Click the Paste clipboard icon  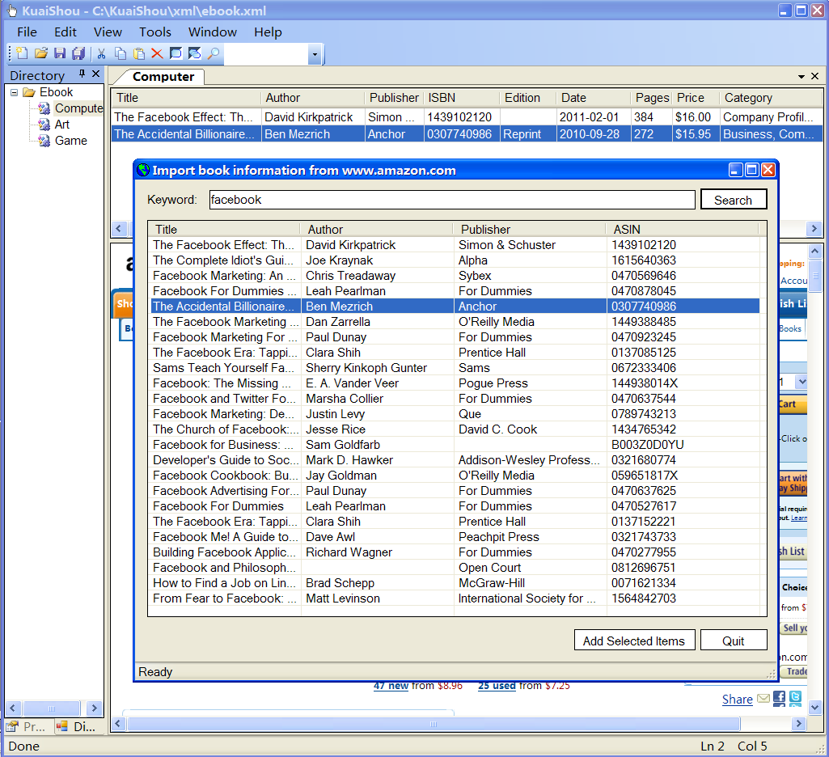pyautogui.click(x=139, y=54)
